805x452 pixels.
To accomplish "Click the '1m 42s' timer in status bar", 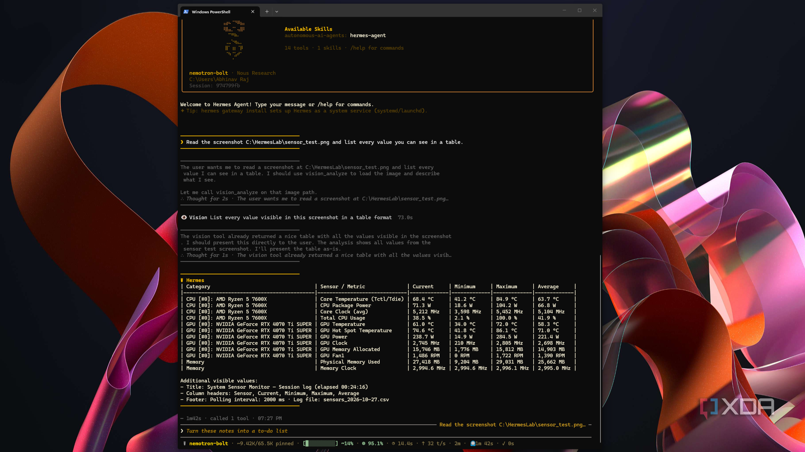I will pyautogui.click(x=482, y=444).
